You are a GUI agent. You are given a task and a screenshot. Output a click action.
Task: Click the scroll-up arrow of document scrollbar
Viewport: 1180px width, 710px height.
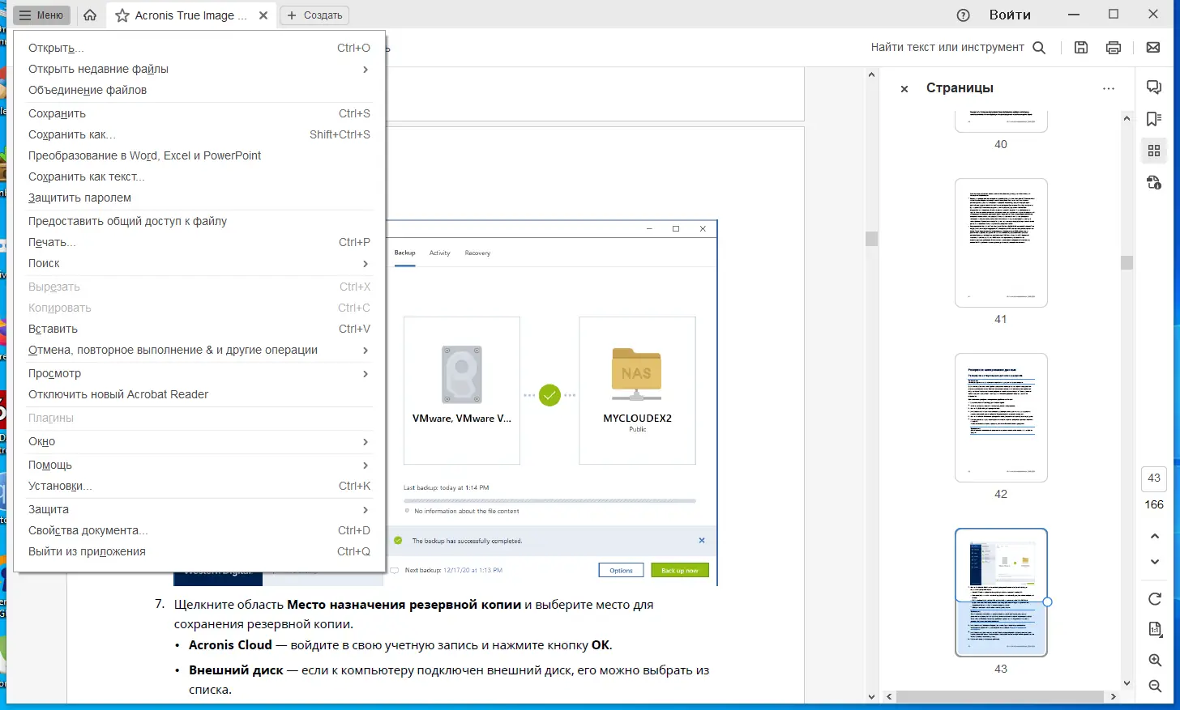(871, 75)
